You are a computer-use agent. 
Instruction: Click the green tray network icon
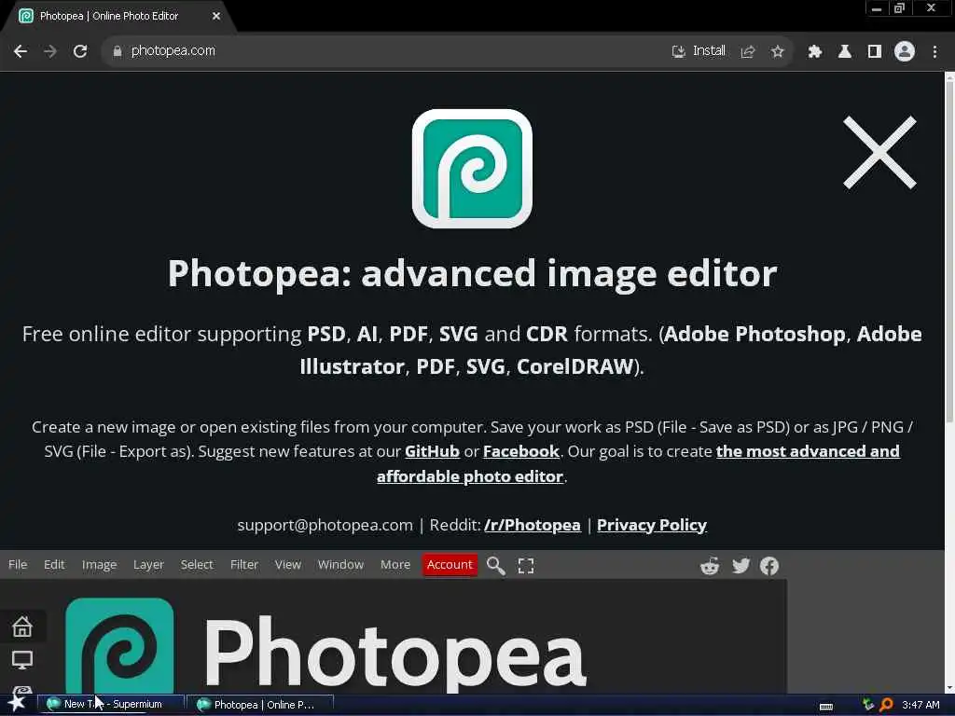[868, 705]
